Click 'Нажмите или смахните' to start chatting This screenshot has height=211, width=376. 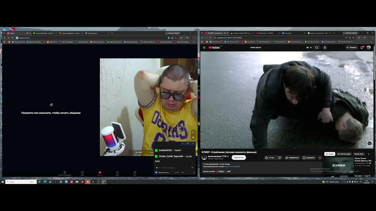(51, 113)
